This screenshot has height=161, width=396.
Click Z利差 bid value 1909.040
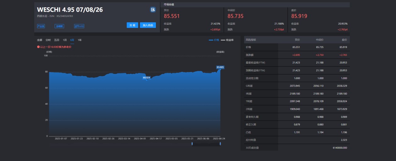pyautogui.click(x=295, y=109)
